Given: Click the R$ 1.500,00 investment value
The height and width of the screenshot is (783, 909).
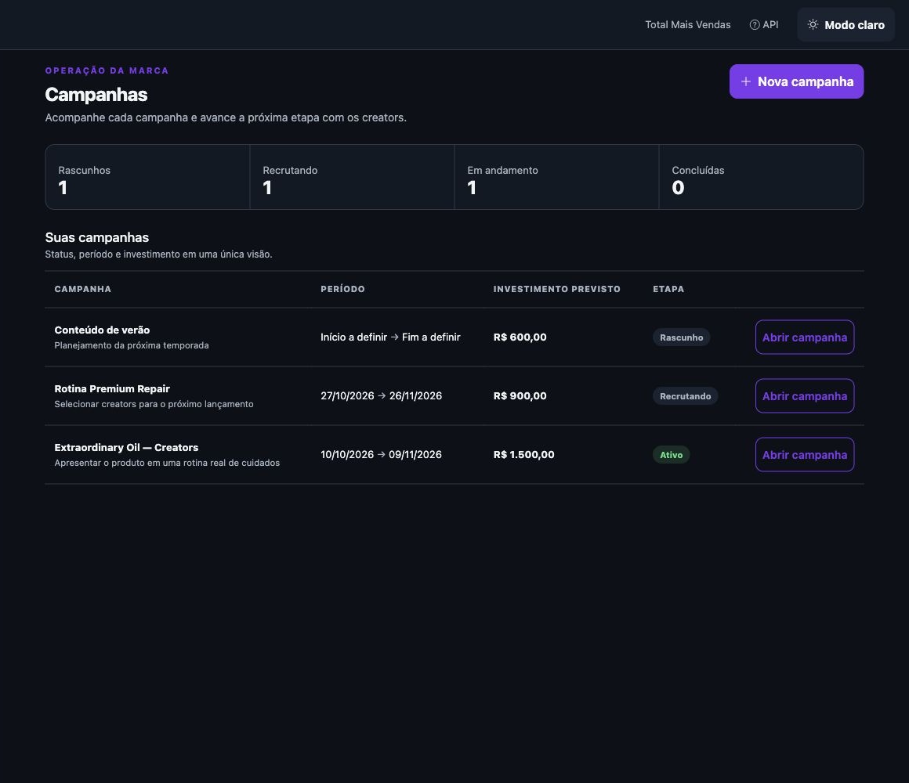Looking at the screenshot, I should pos(524,455).
